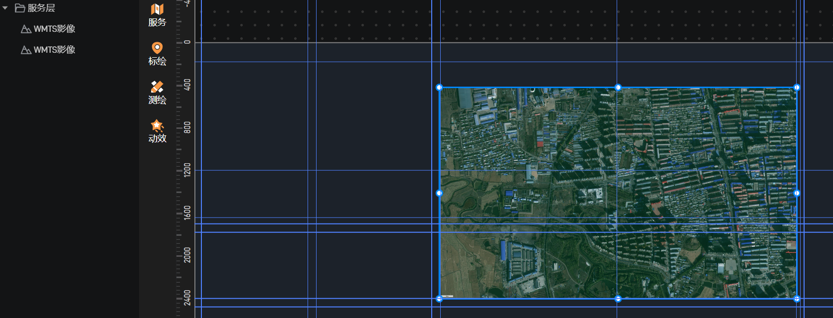The width and height of the screenshot is (833, 318).
Task: Select the 服务层 group label
Action: [41, 8]
